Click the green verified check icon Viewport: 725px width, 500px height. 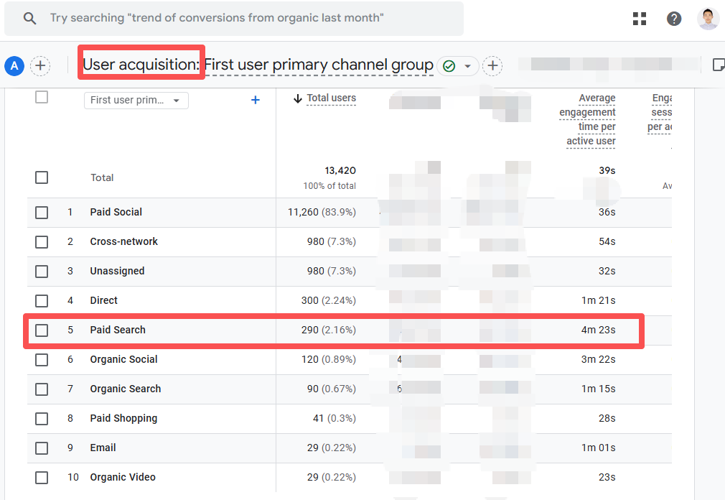pos(449,66)
